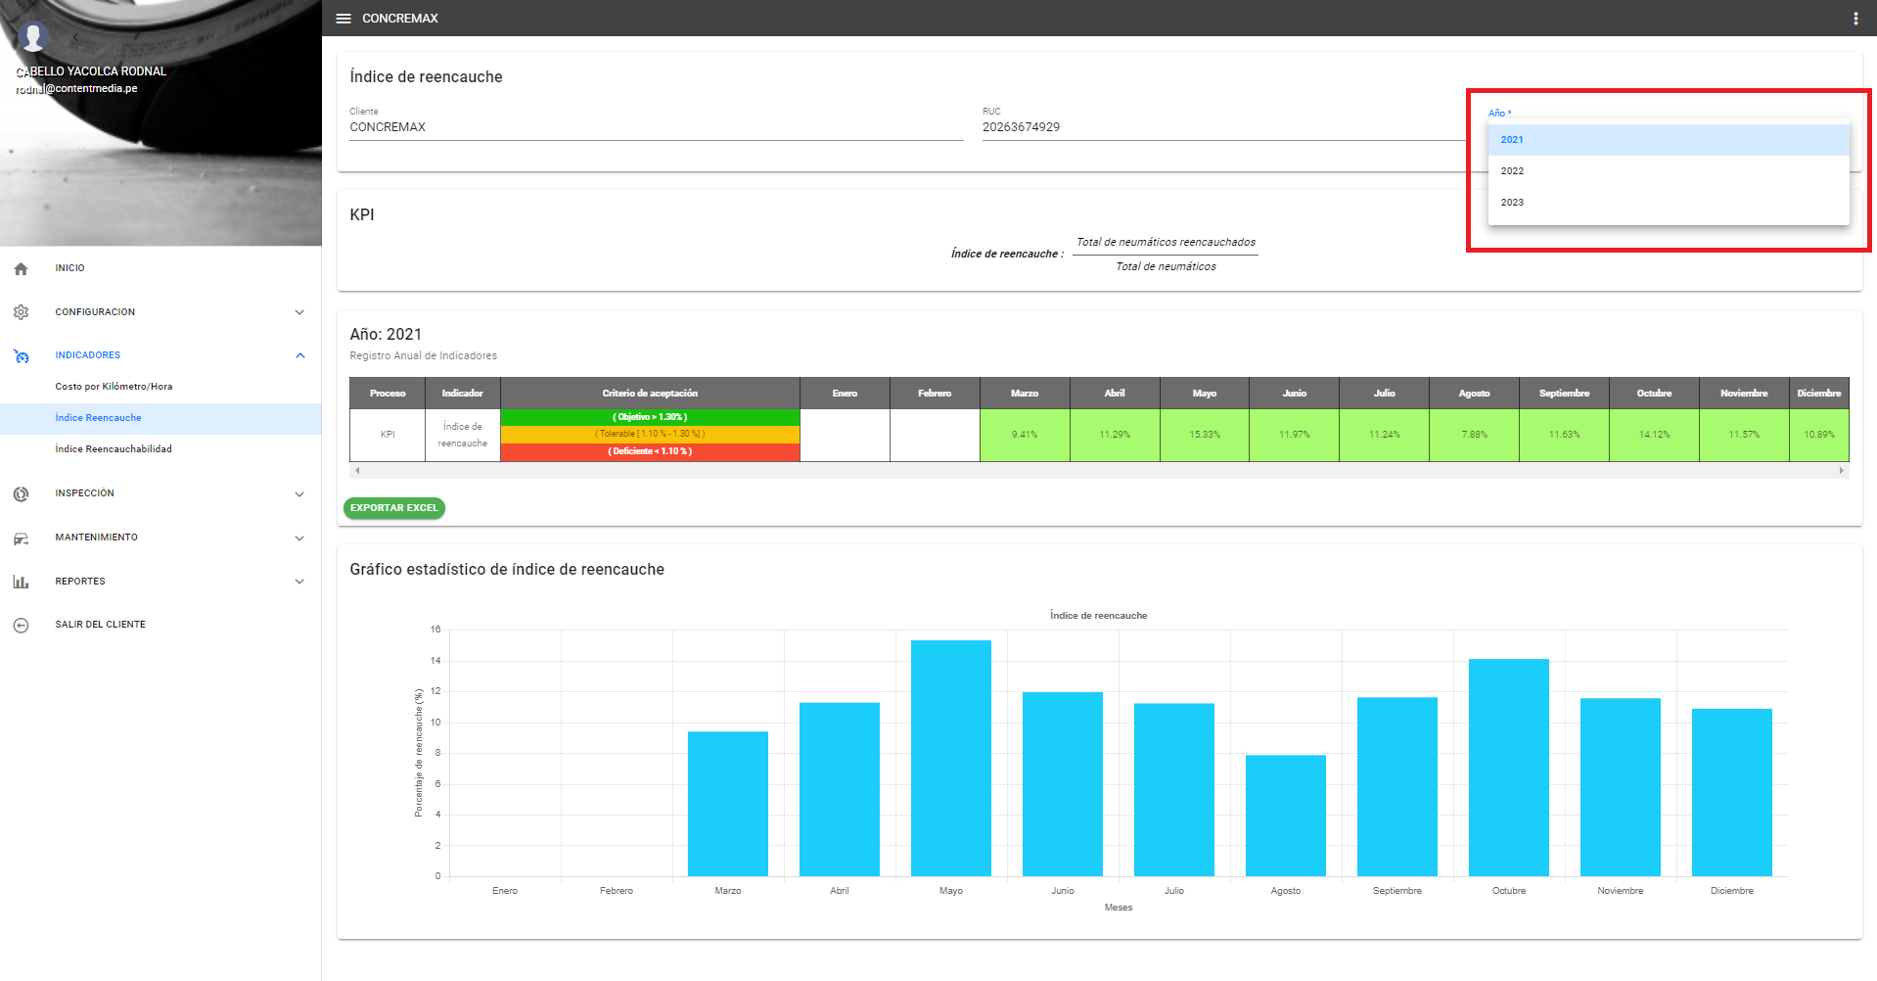Click the Salir del Cliente arrow icon
Viewport: 1877px width, 981px height.
pyautogui.click(x=22, y=626)
